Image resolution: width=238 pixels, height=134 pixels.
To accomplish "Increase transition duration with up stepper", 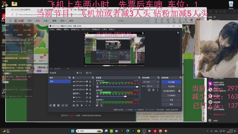I will tap(158, 85).
